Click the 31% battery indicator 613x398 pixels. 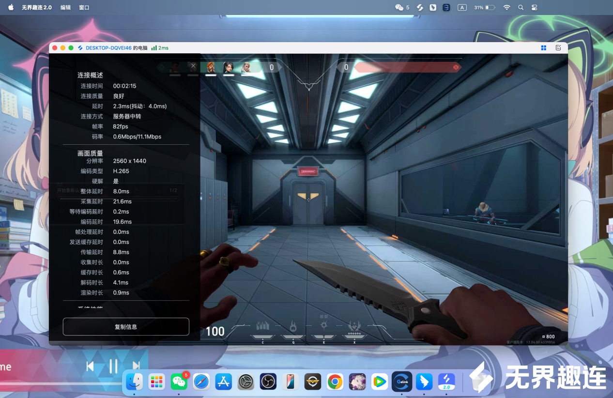coord(484,7)
